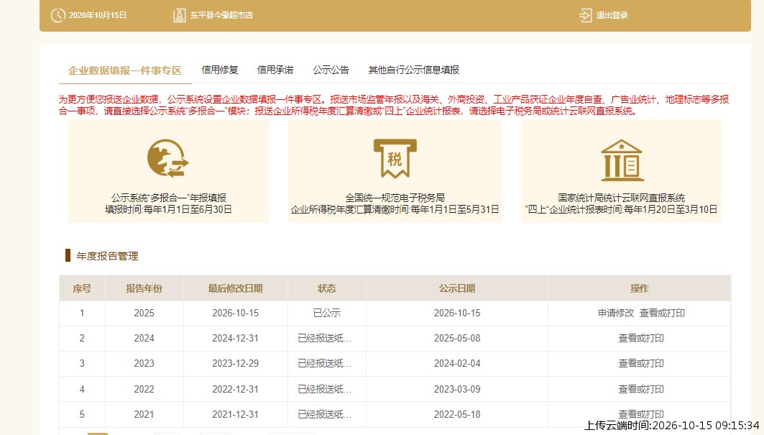Click the 税 tax bureau icon
764x435 pixels.
tap(395, 158)
